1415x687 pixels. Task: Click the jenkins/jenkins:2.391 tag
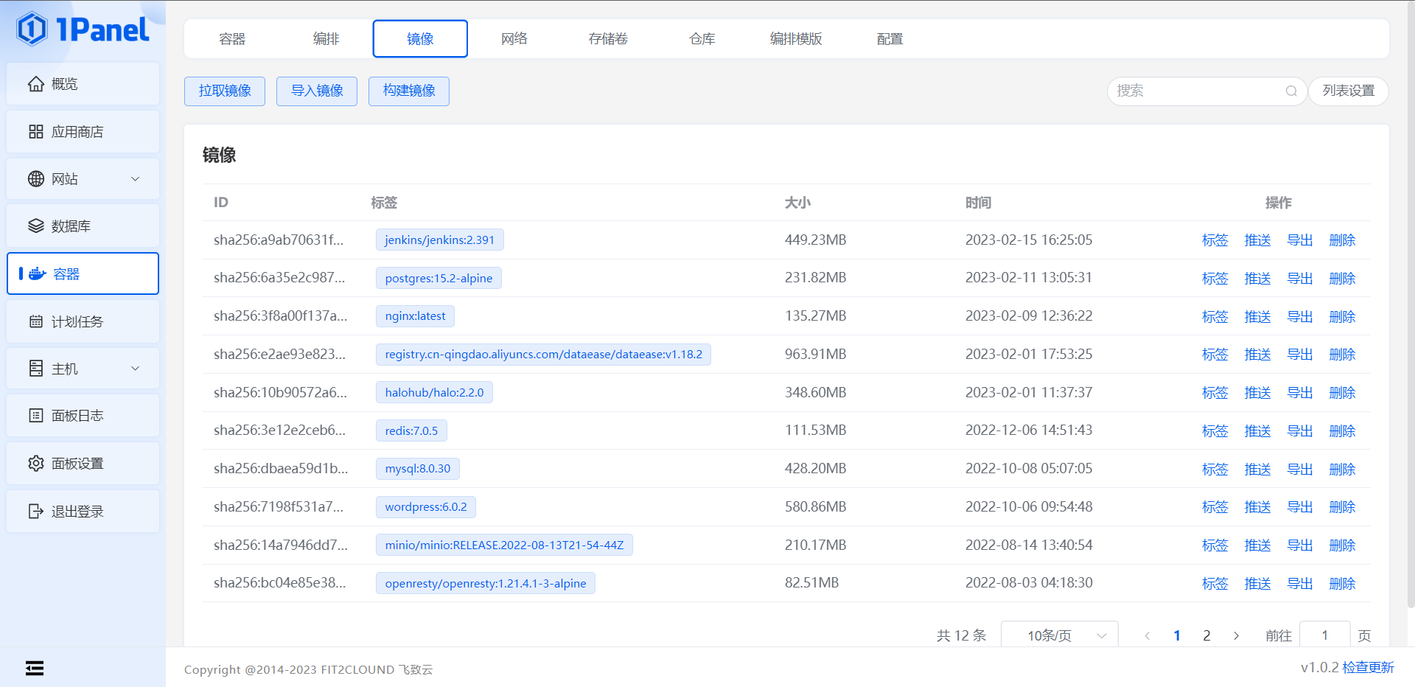click(x=440, y=240)
